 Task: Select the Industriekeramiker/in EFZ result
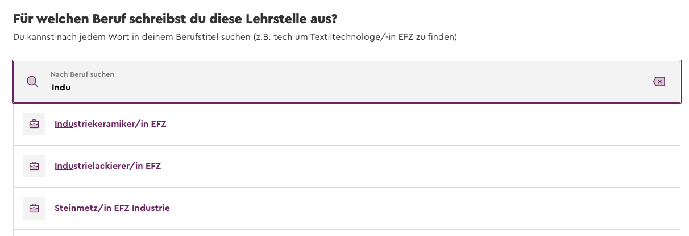(110, 124)
